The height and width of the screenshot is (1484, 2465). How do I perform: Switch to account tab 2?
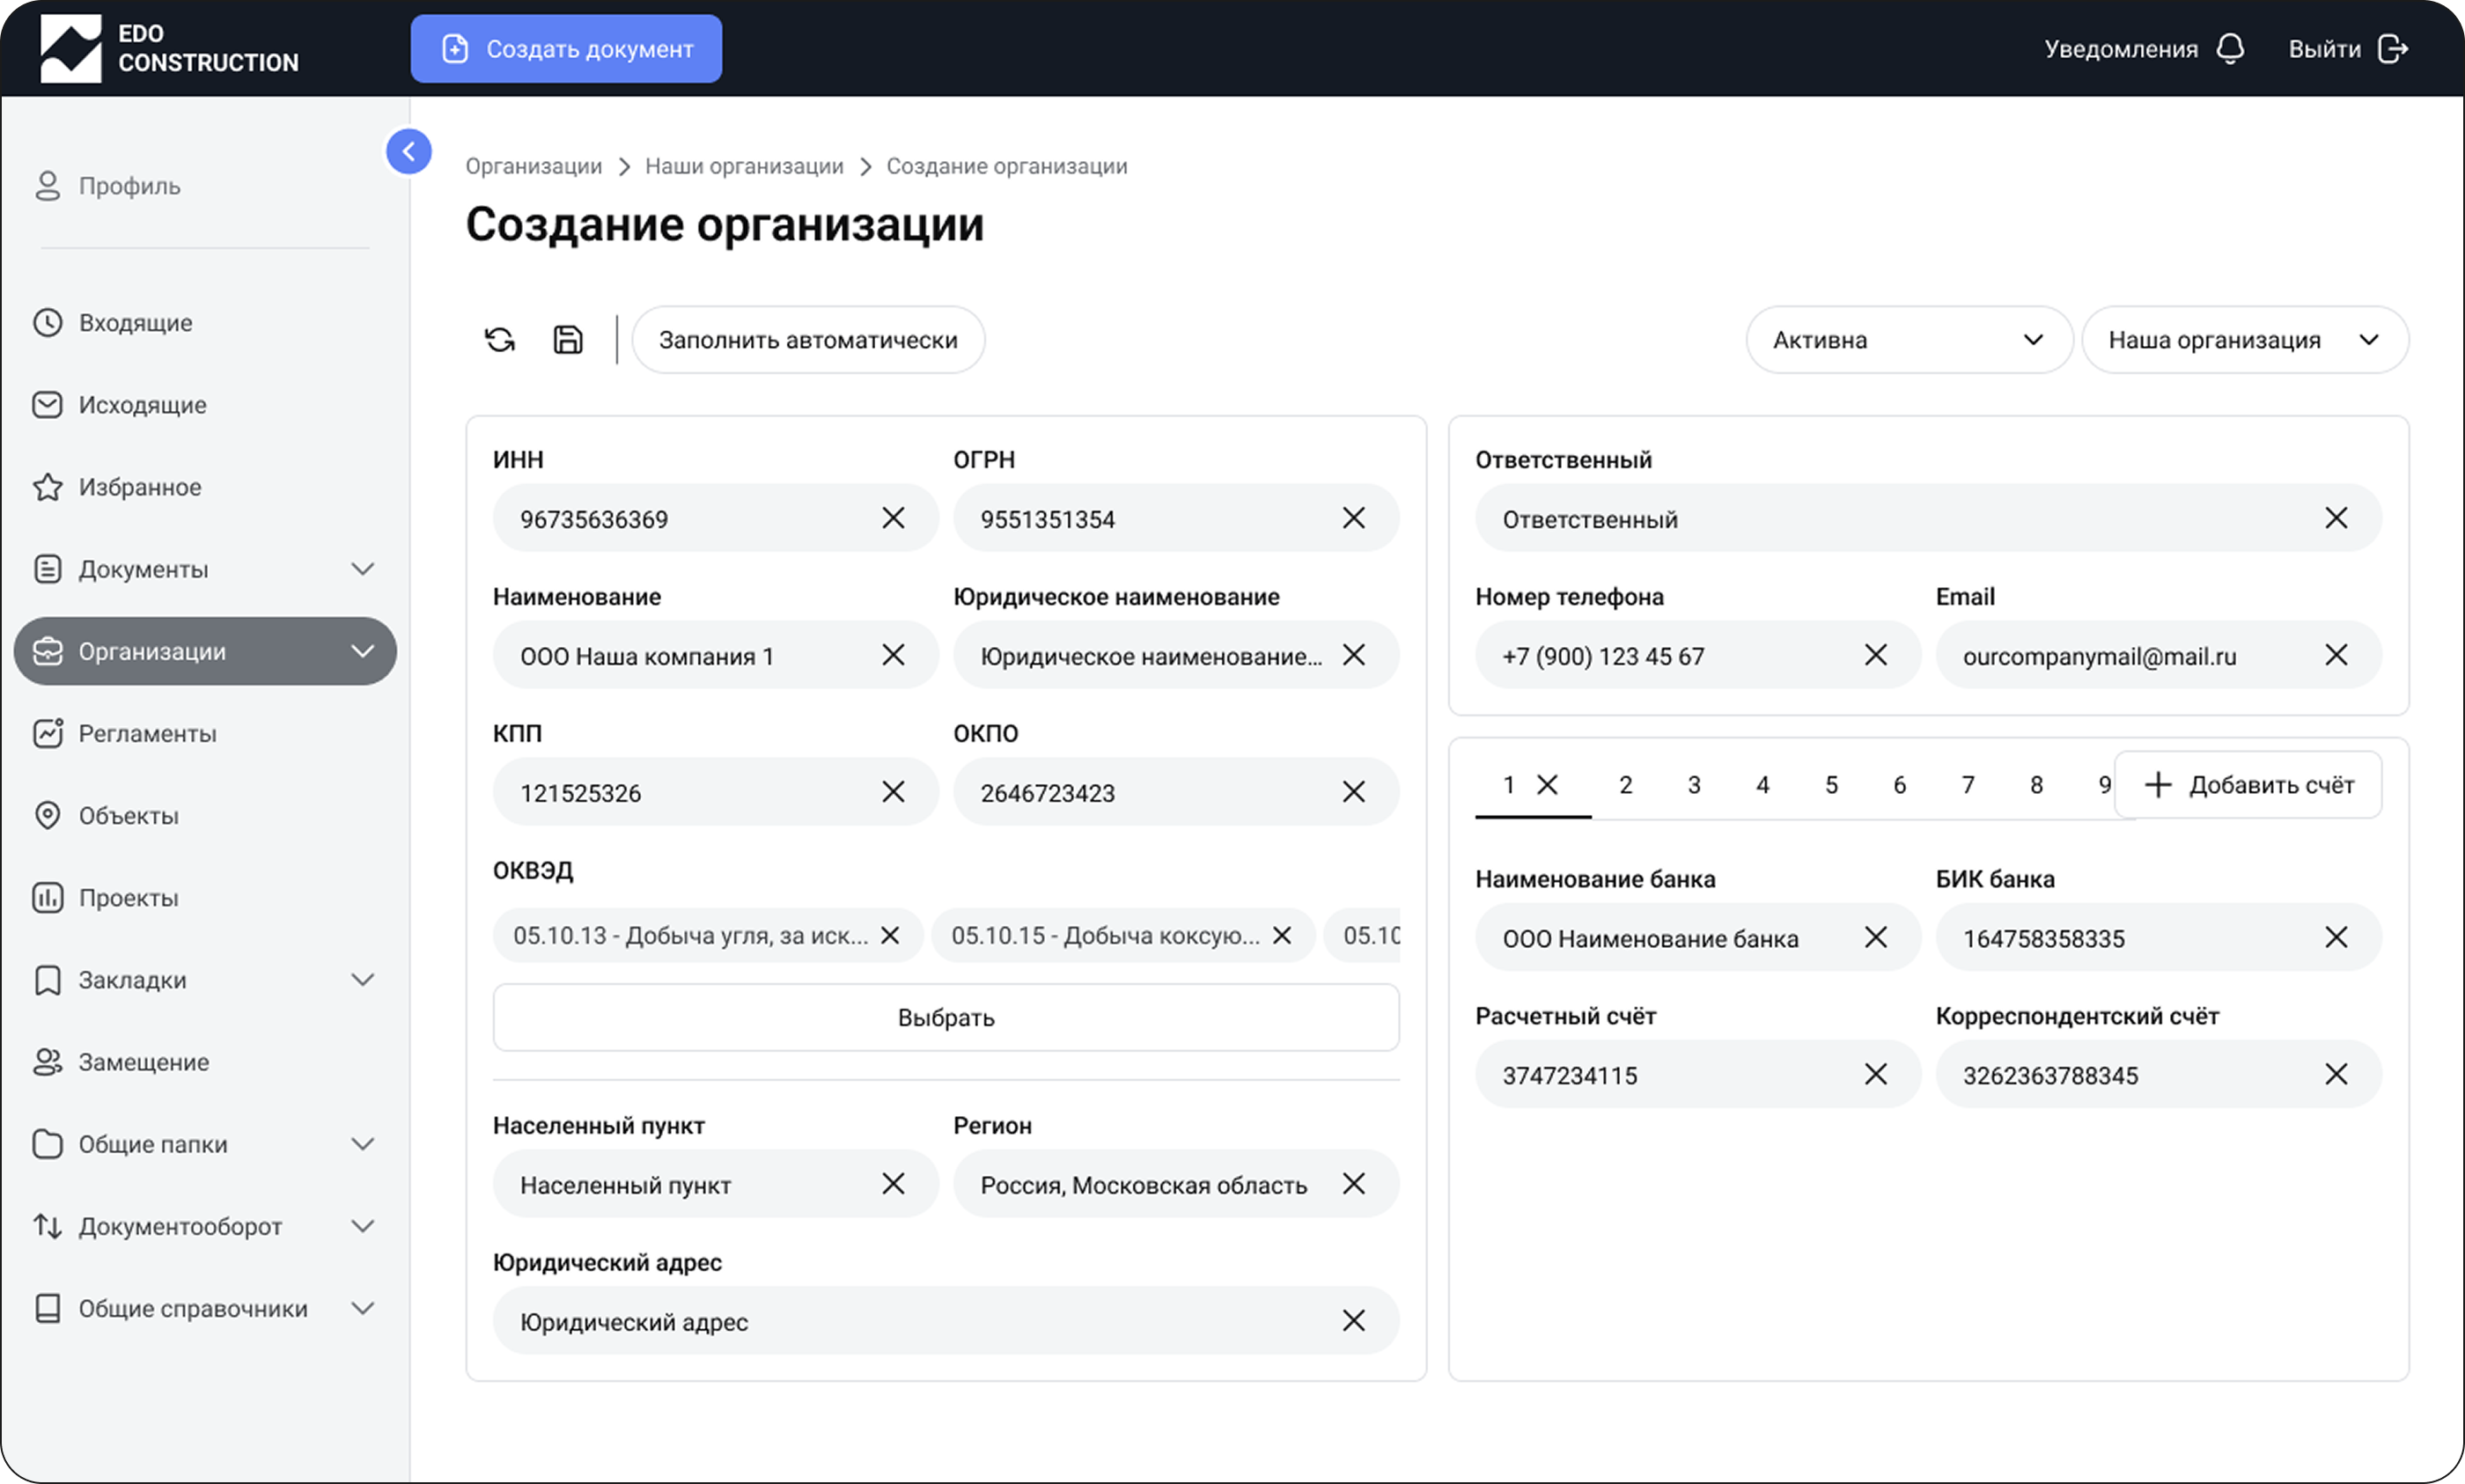click(1626, 785)
